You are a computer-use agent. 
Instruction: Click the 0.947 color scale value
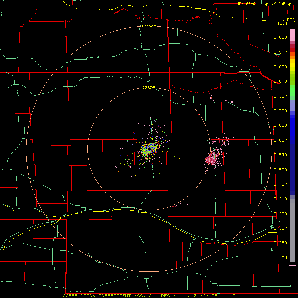pyautogui.click(x=280, y=52)
